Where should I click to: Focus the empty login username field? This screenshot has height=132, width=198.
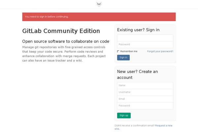(145, 38)
